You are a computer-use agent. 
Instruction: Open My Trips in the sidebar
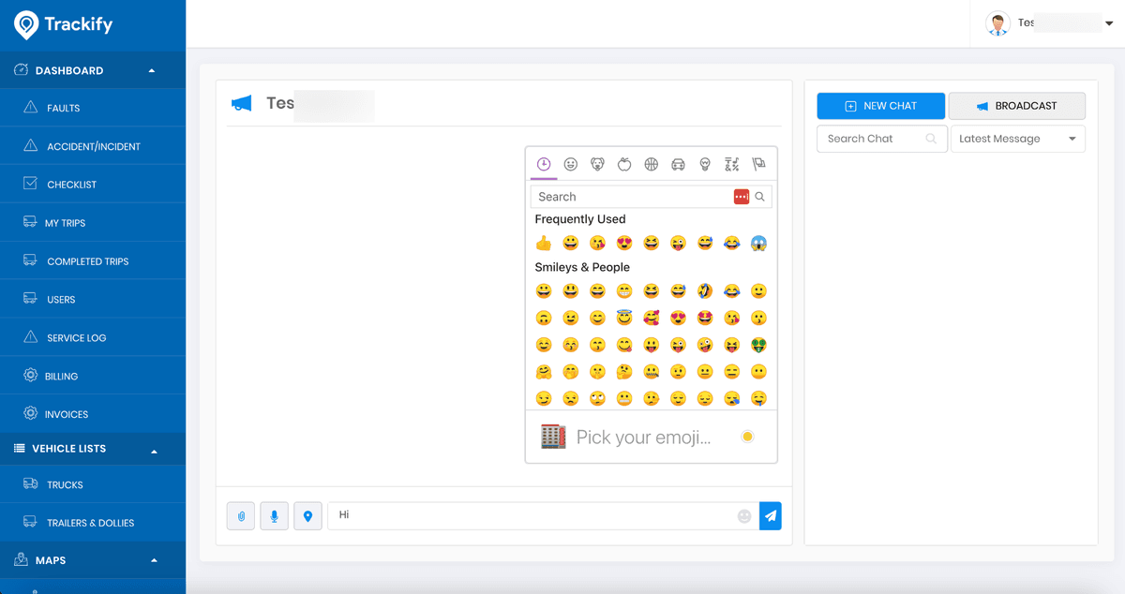[66, 223]
